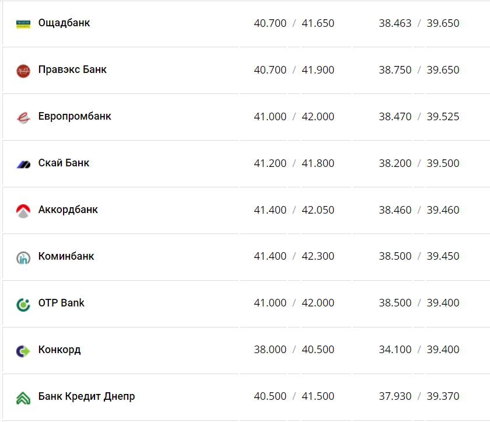Select the Европромбанк name link
The width and height of the screenshot is (490, 422).
(x=75, y=116)
